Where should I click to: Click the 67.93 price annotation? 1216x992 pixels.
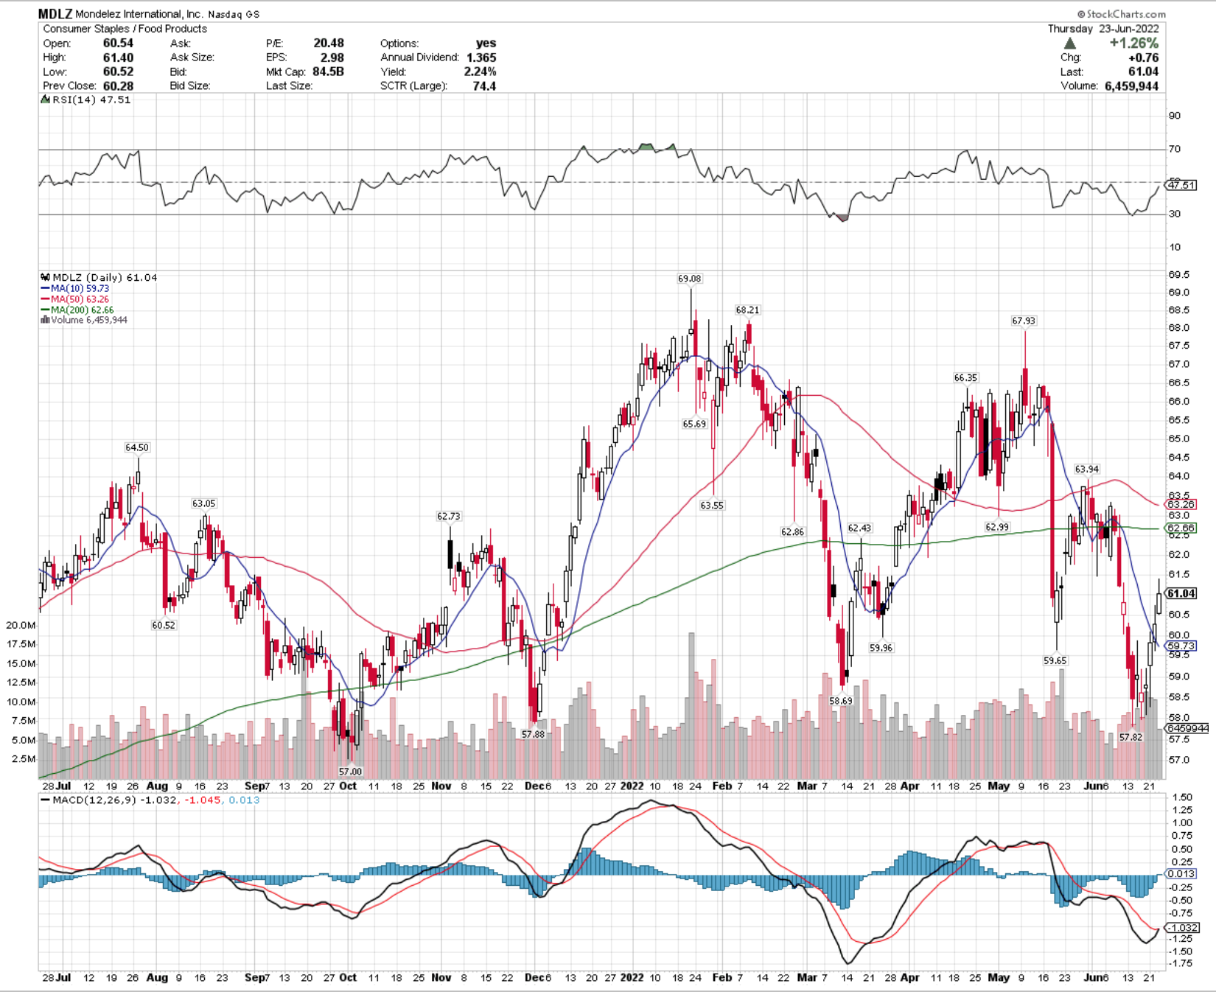click(x=1024, y=321)
